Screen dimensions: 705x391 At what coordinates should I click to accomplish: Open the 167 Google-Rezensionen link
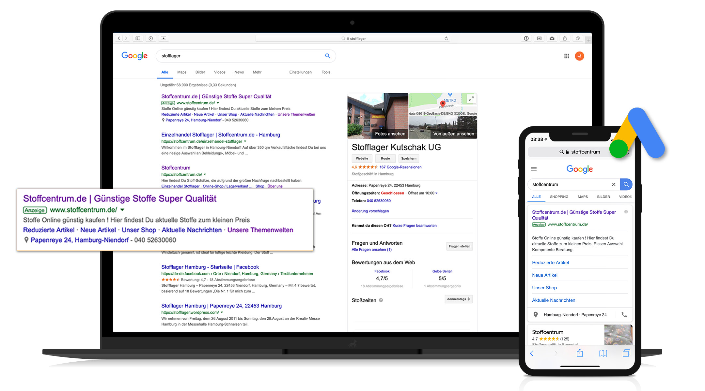[x=400, y=167]
